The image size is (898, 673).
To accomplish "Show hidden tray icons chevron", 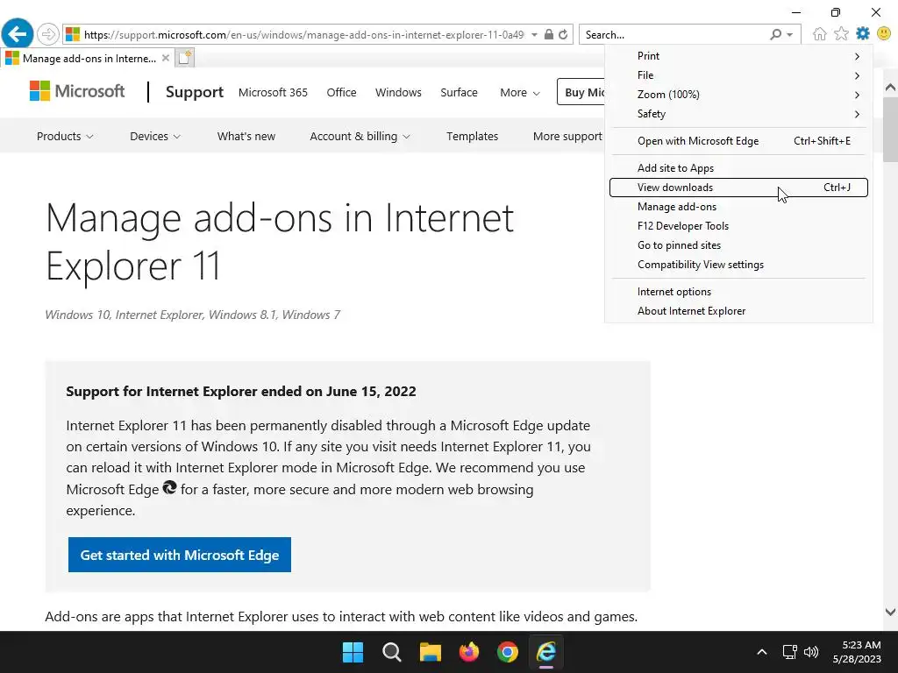I will 762,652.
